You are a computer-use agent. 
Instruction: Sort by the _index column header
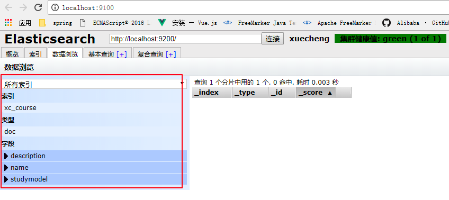[x=212, y=93]
